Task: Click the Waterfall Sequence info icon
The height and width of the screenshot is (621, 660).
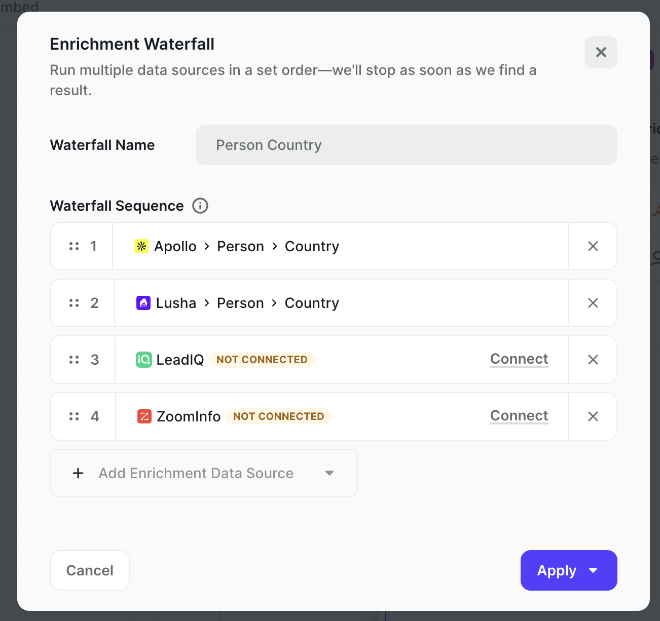Action: tap(200, 206)
